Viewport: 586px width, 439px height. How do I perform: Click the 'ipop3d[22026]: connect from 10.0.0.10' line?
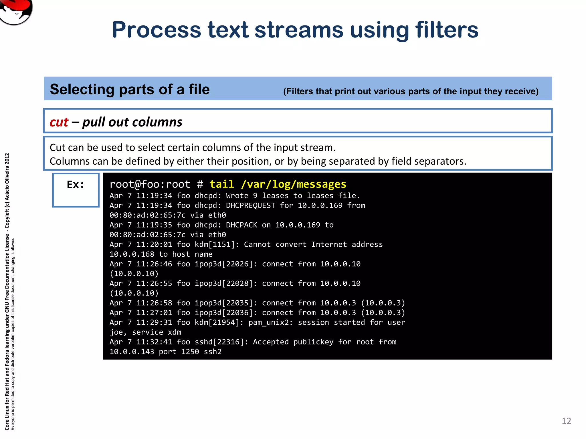(x=235, y=264)
